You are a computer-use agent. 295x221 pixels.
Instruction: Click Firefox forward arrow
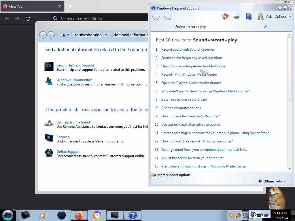coord(17,19)
